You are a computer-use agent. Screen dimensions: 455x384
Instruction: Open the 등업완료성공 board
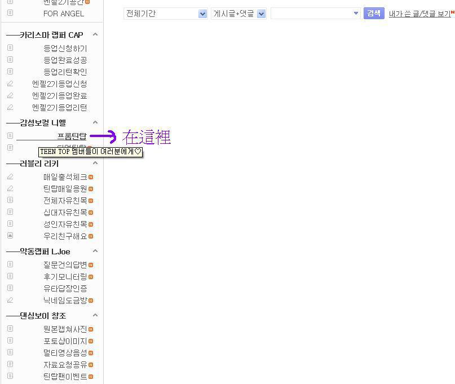pos(65,60)
